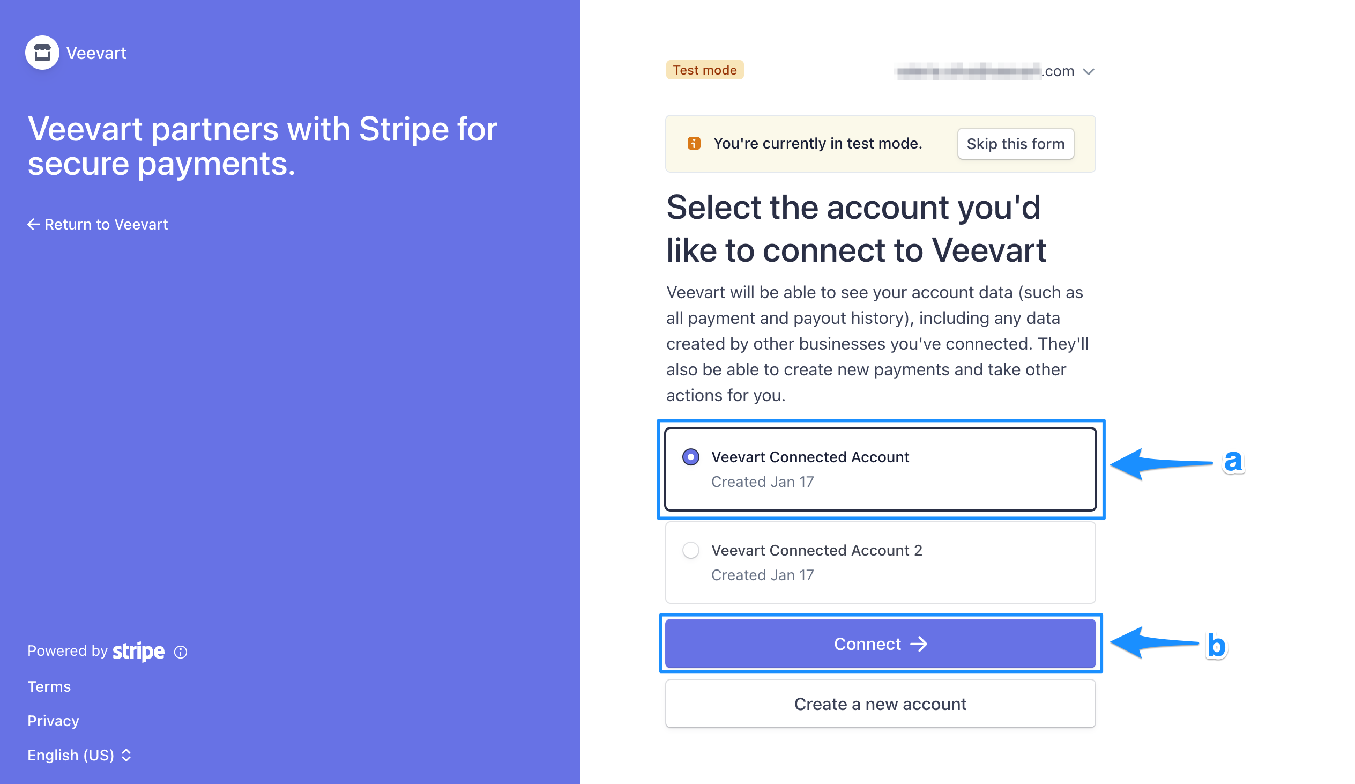This screenshot has height=784, width=1355.
Task: Click Skip this form
Action: tap(1015, 143)
